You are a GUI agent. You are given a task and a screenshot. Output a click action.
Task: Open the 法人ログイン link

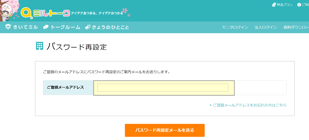[x=265, y=27]
